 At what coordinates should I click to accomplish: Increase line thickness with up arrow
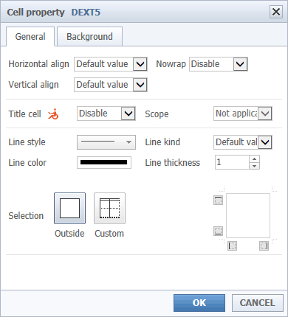pyautogui.click(x=255, y=158)
